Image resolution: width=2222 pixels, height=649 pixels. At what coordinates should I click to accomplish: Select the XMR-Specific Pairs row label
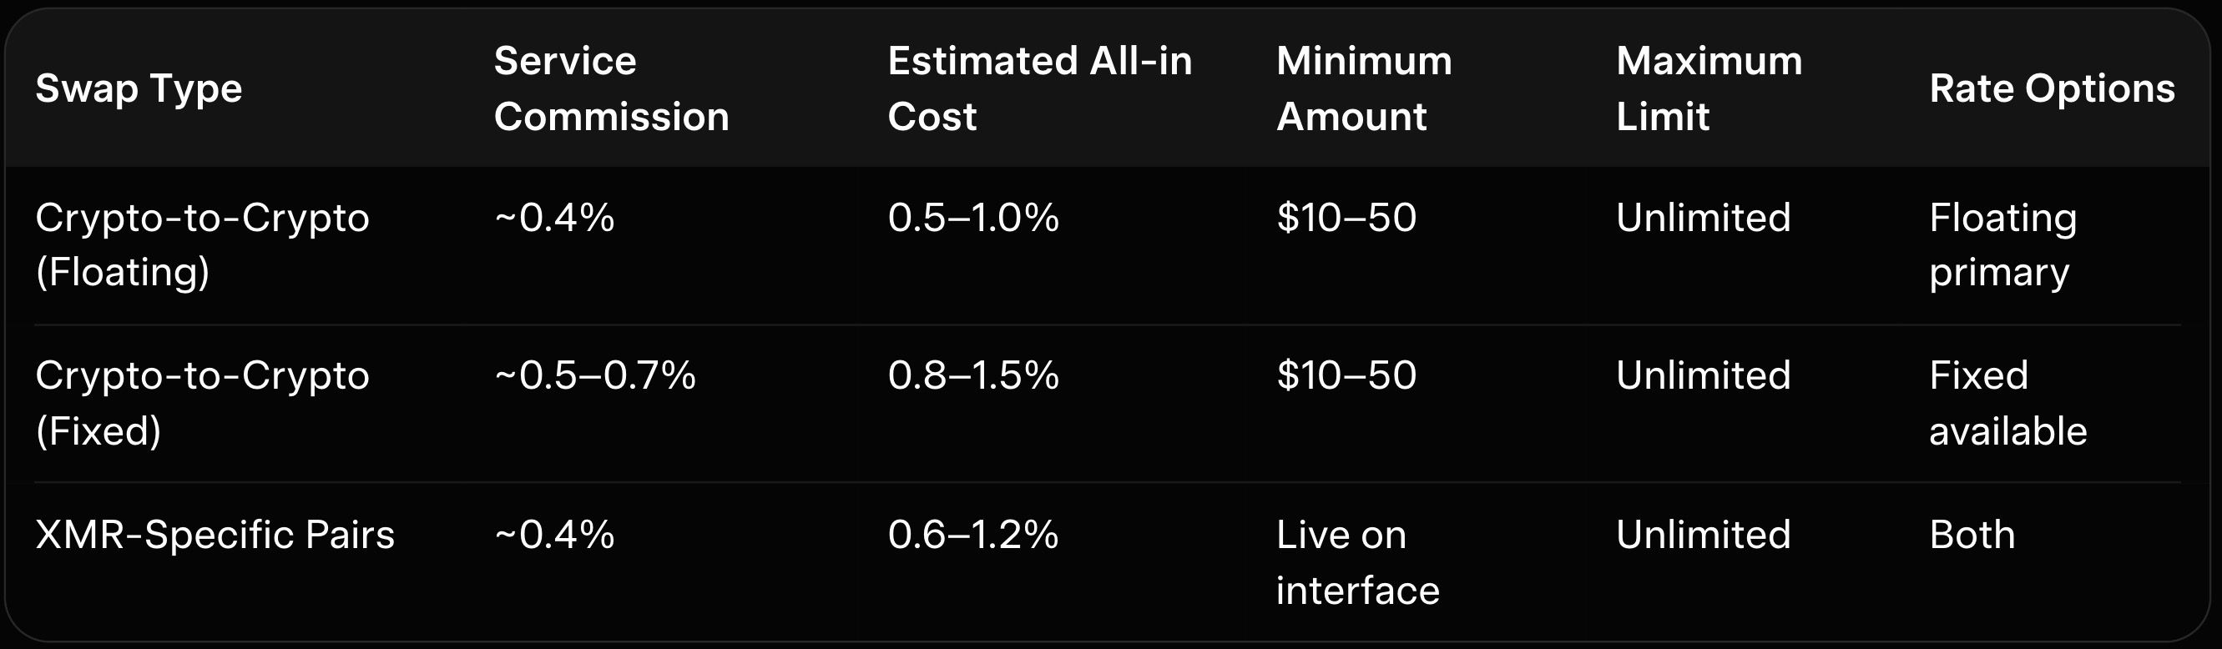pos(215,536)
